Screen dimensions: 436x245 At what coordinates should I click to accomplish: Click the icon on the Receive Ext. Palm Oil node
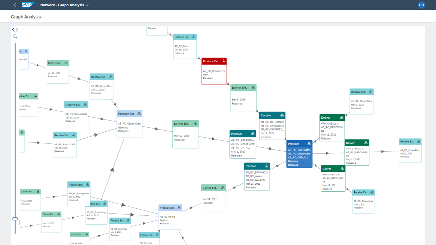click(73, 135)
